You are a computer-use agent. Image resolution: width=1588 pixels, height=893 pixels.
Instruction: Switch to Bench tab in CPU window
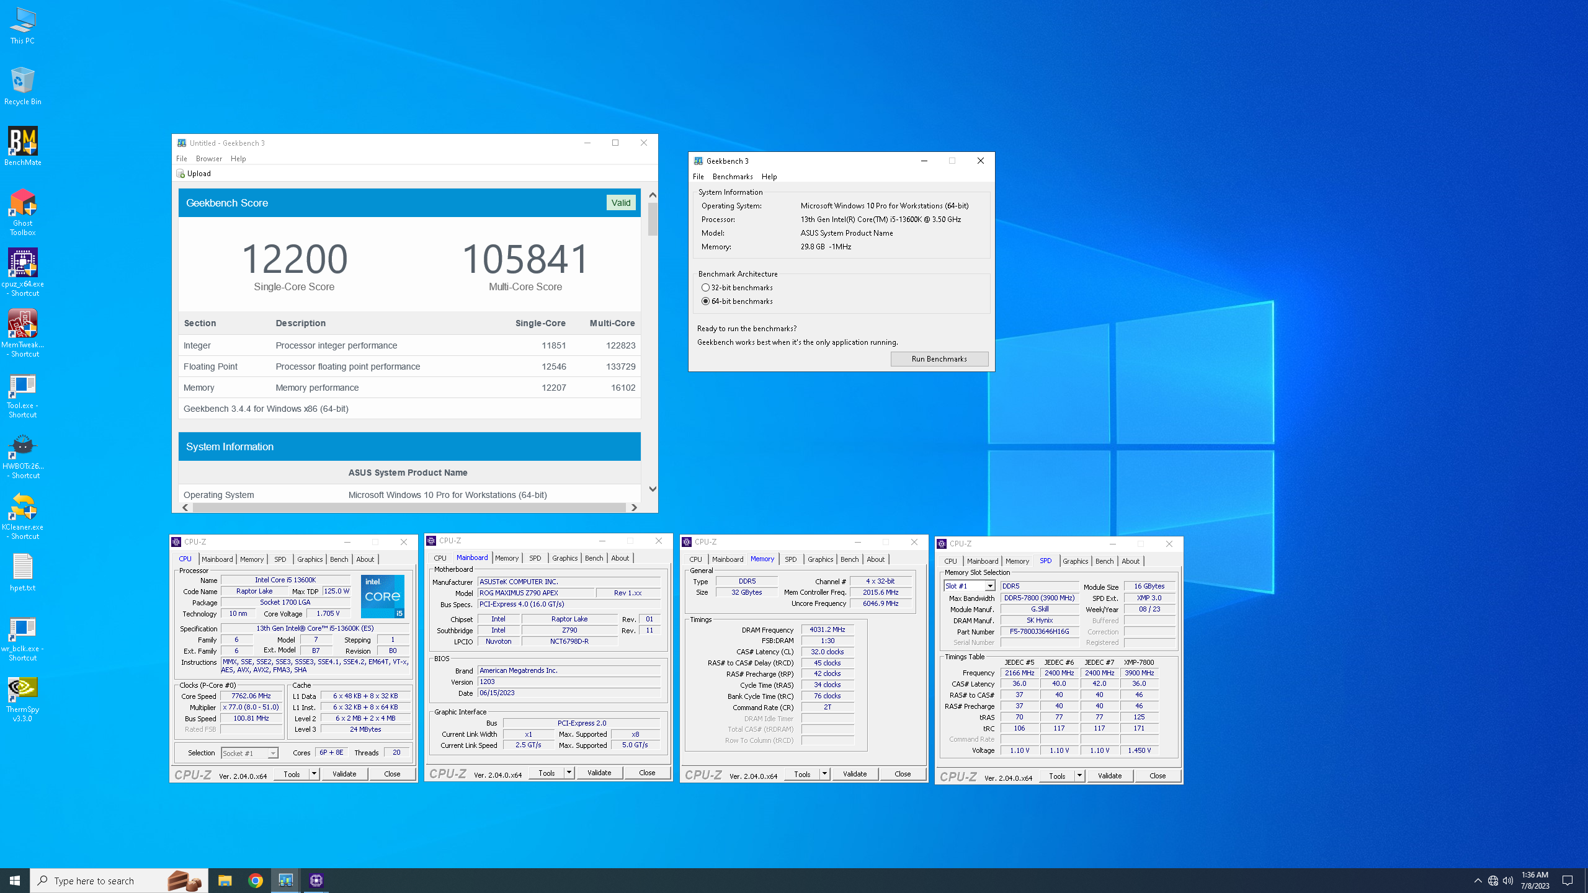339,559
